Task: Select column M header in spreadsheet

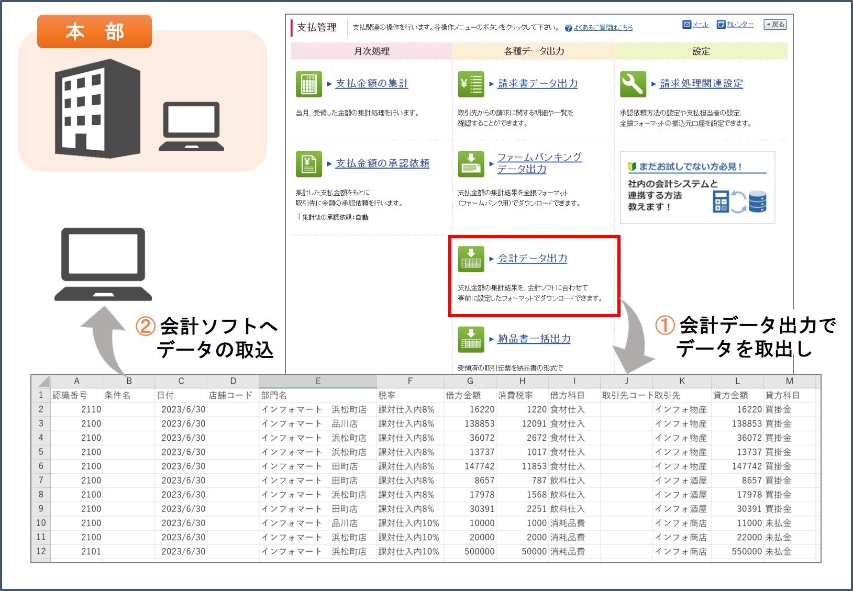Action: [x=790, y=381]
